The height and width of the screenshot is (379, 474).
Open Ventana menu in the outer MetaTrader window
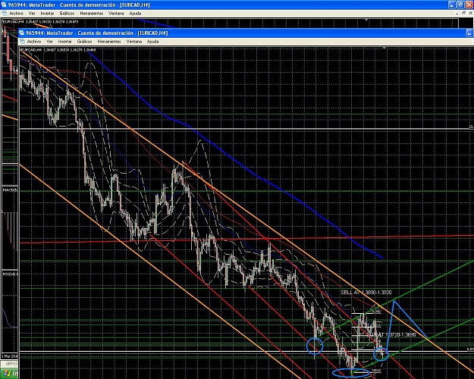pyautogui.click(x=116, y=14)
